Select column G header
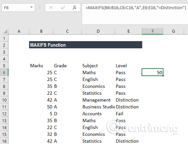 pos(174,31)
